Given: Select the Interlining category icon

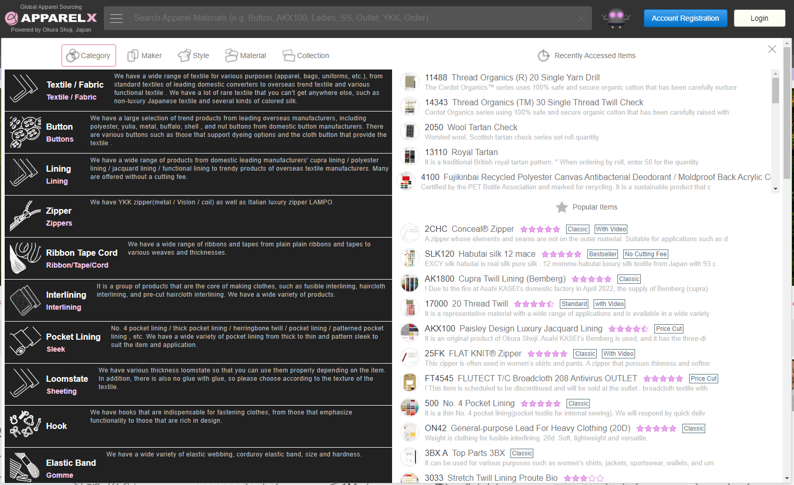Looking at the screenshot, I should 25,300.
